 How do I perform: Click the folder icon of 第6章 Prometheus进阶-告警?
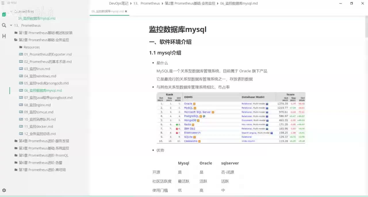[16, 163]
